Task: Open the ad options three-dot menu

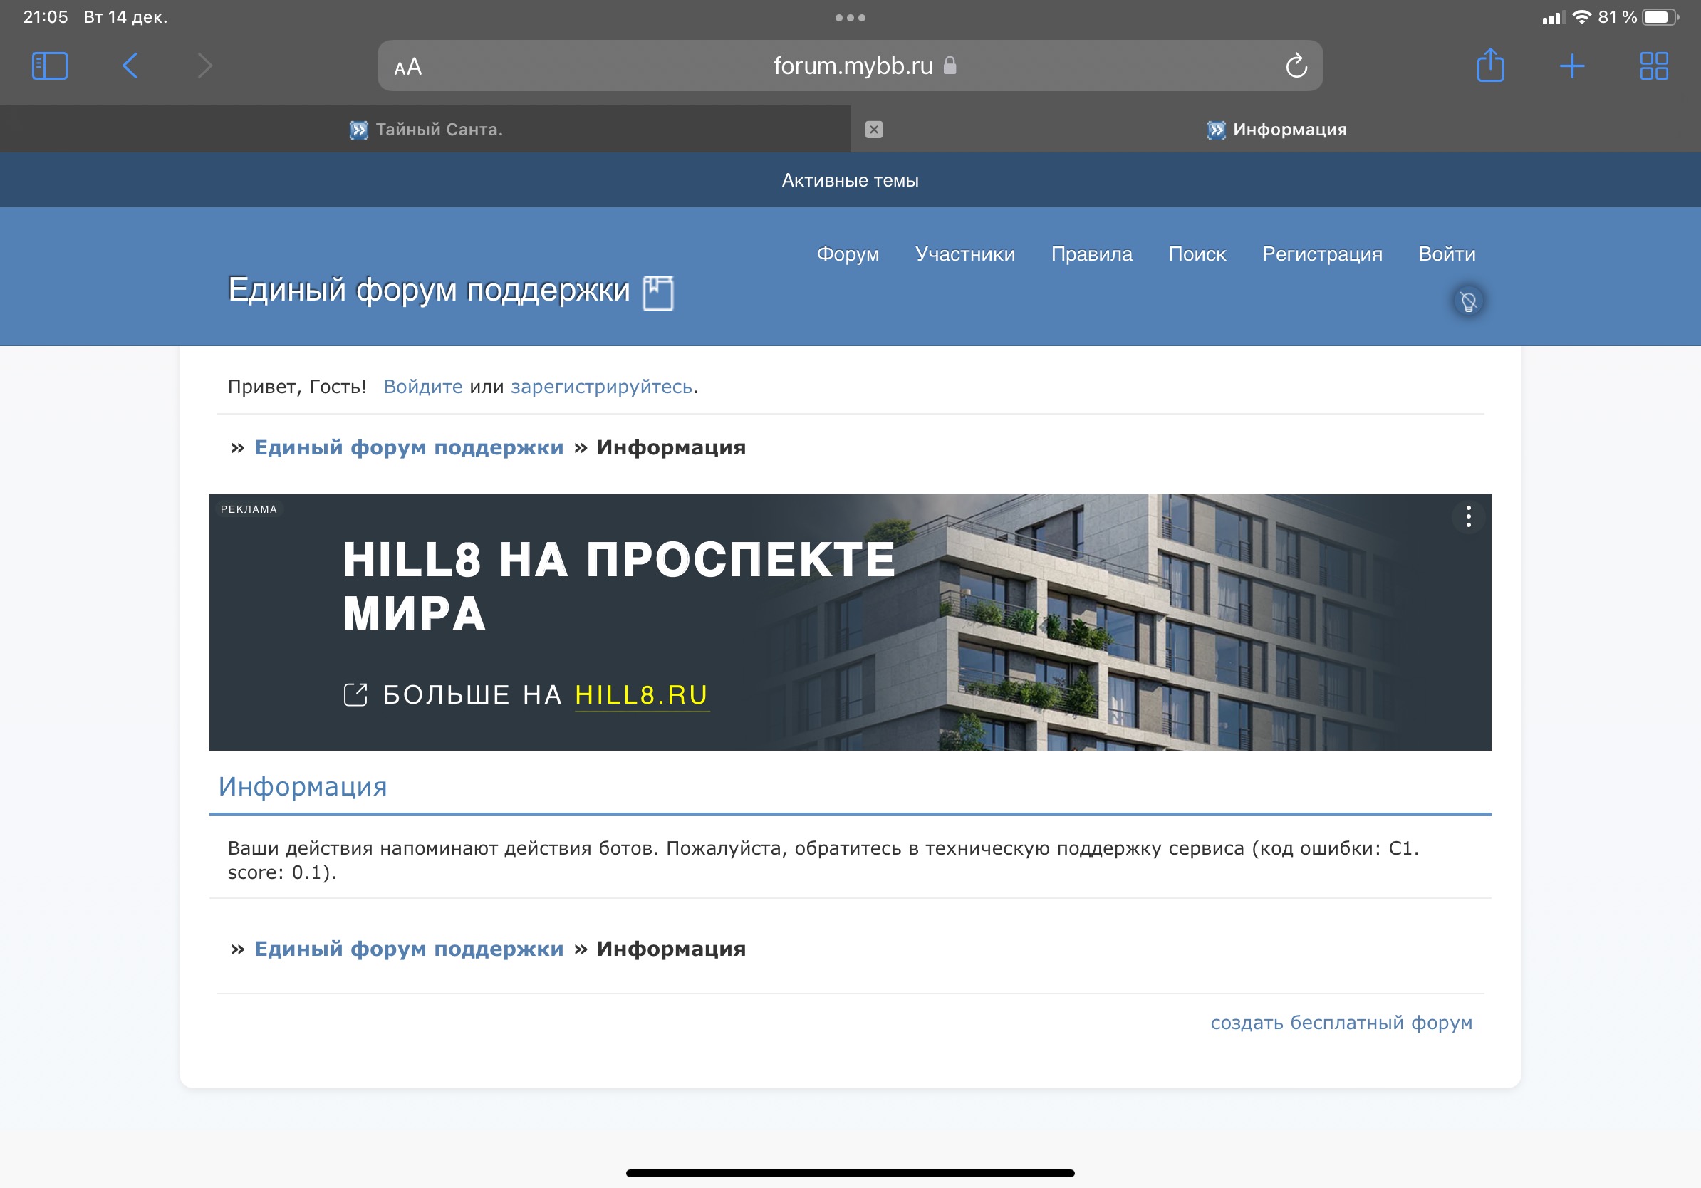Action: pos(1467,516)
